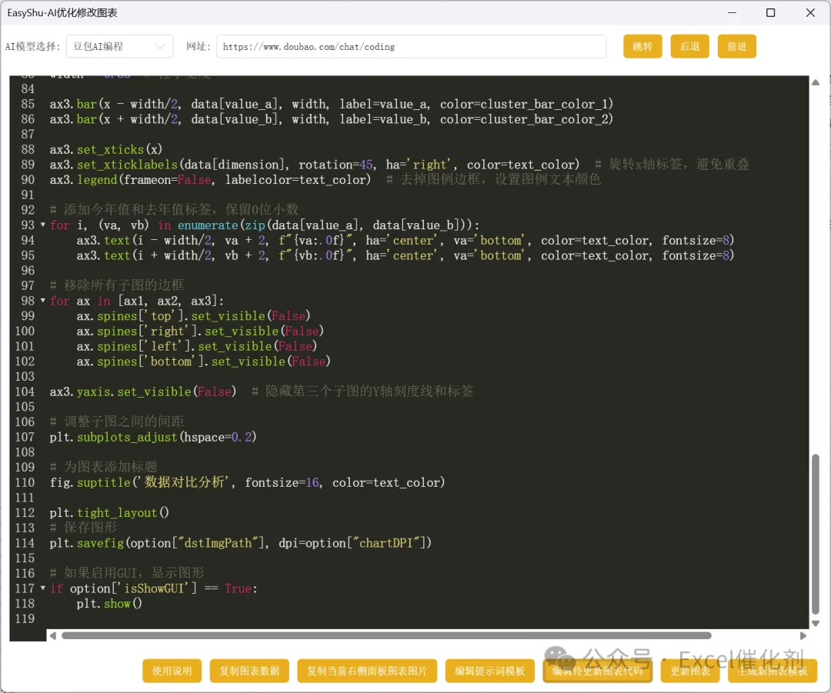
Task: Collapse the if block at line 117
Action: [x=43, y=588]
